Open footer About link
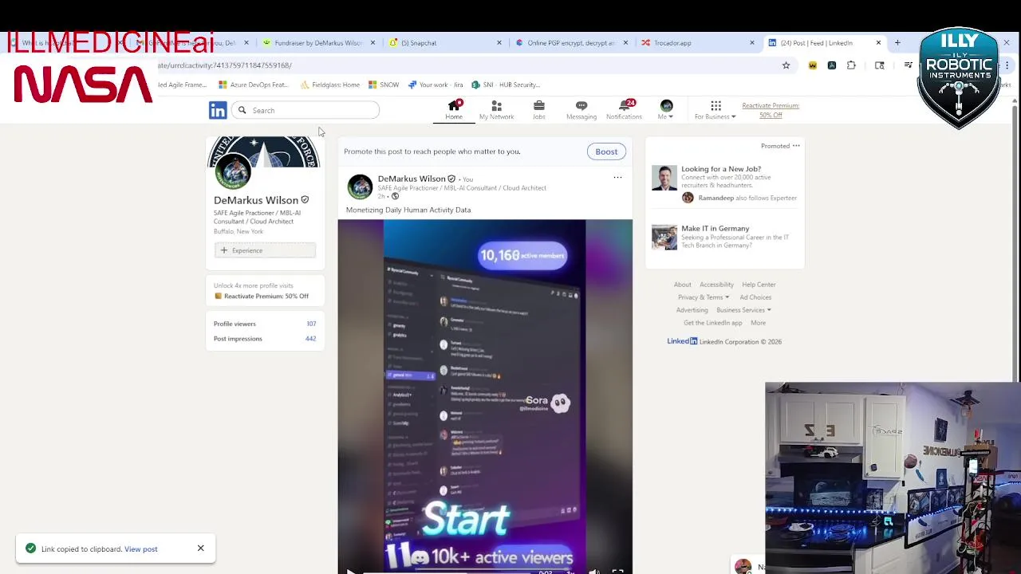Image resolution: width=1021 pixels, height=574 pixels. [x=682, y=285]
